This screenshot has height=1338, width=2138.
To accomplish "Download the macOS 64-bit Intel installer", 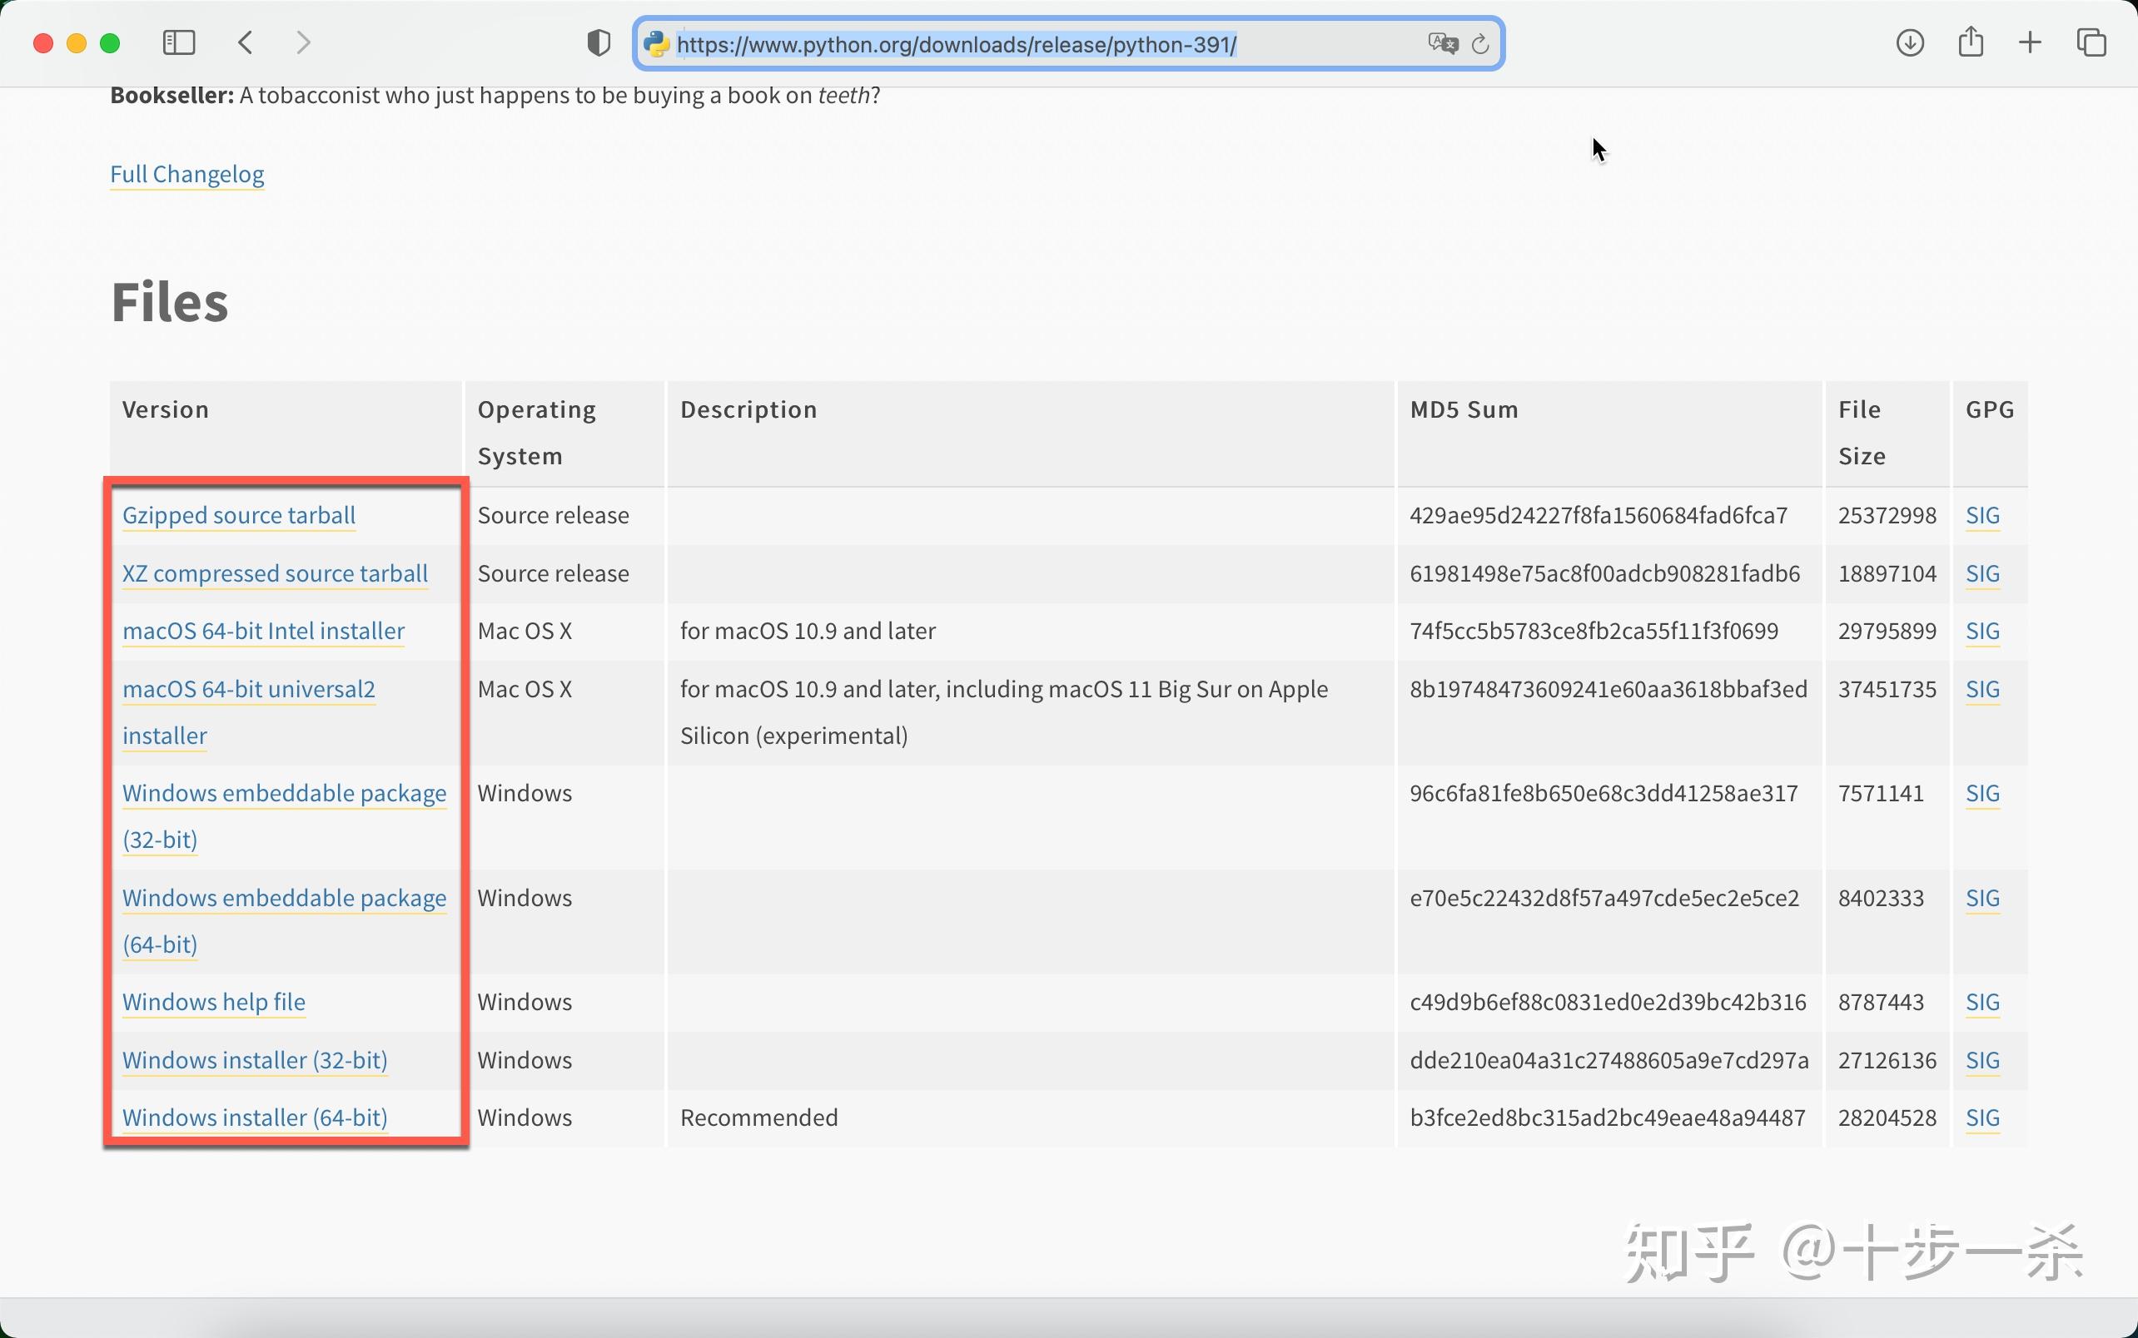I will click(263, 631).
